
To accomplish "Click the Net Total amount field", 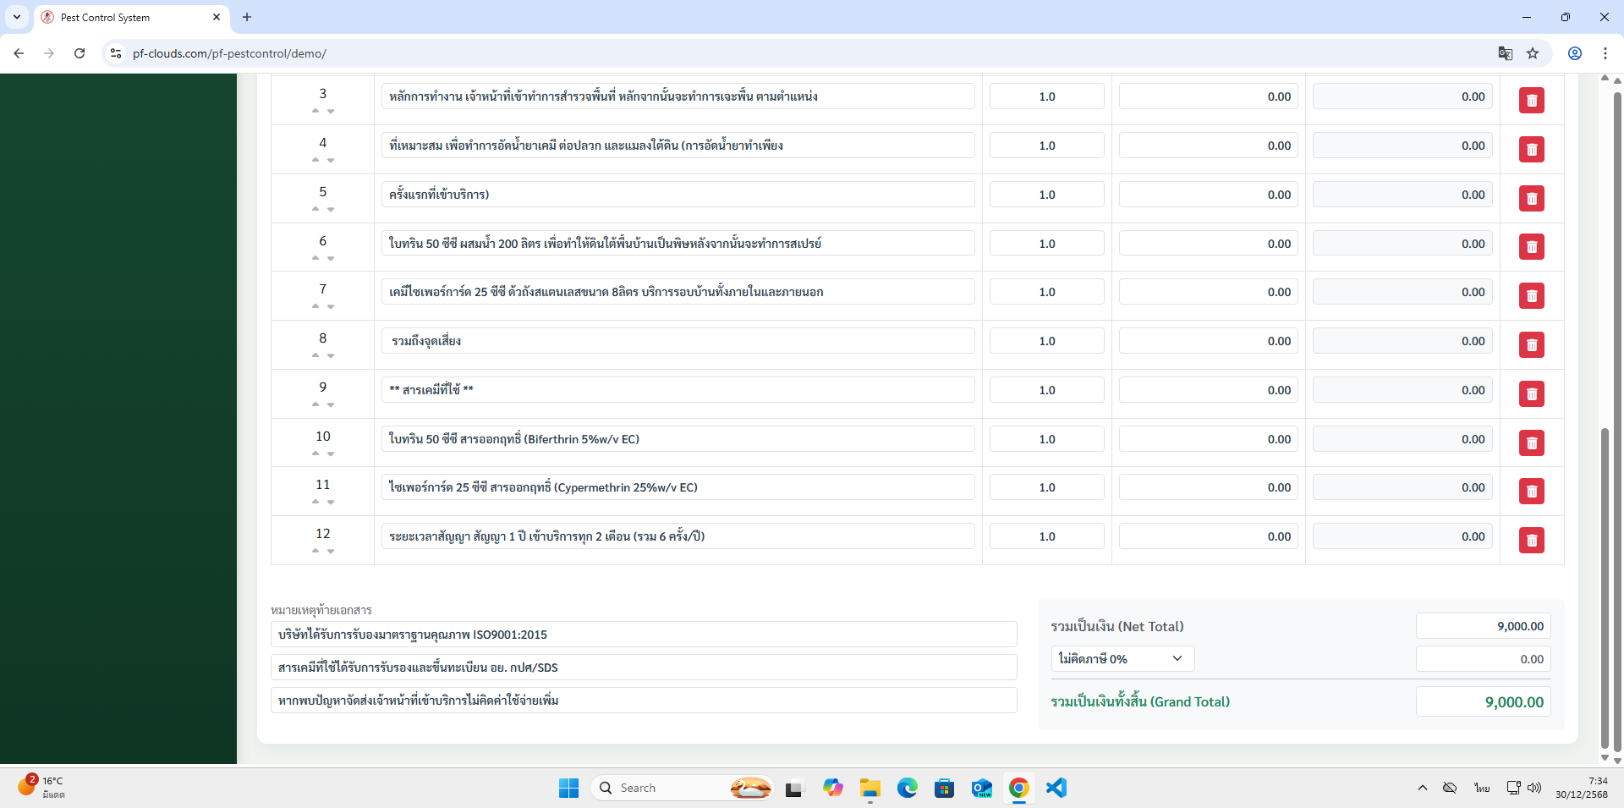I will pos(1482,626).
